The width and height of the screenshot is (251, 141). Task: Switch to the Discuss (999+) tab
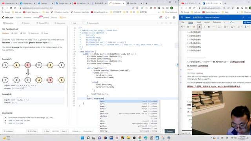click(x=43, y=23)
